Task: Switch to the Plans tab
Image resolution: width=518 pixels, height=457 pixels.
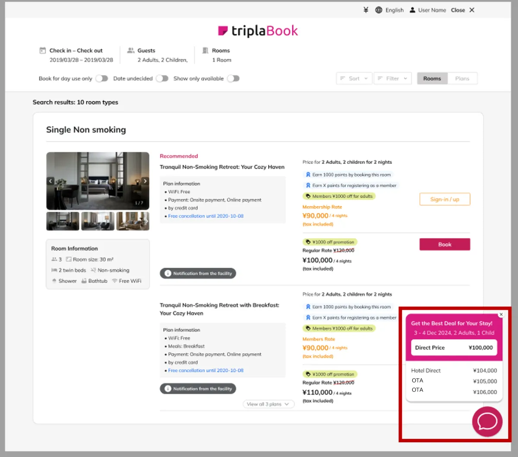Action: [x=462, y=79]
